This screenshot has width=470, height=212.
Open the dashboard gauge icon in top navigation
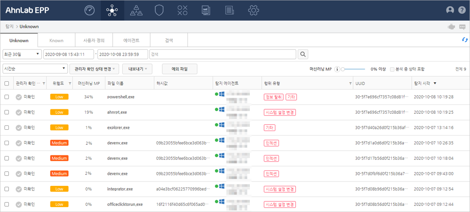click(x=89, y=10)
